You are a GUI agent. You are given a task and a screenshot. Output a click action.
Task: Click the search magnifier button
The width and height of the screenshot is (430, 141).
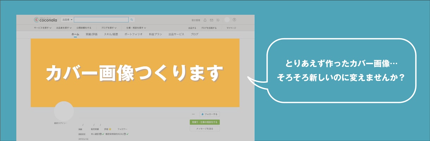point(132,20)
